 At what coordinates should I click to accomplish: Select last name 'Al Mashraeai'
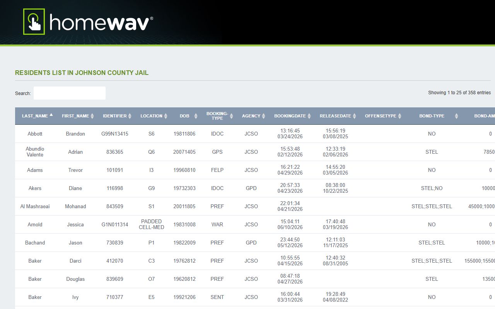(x=35, y=206)
